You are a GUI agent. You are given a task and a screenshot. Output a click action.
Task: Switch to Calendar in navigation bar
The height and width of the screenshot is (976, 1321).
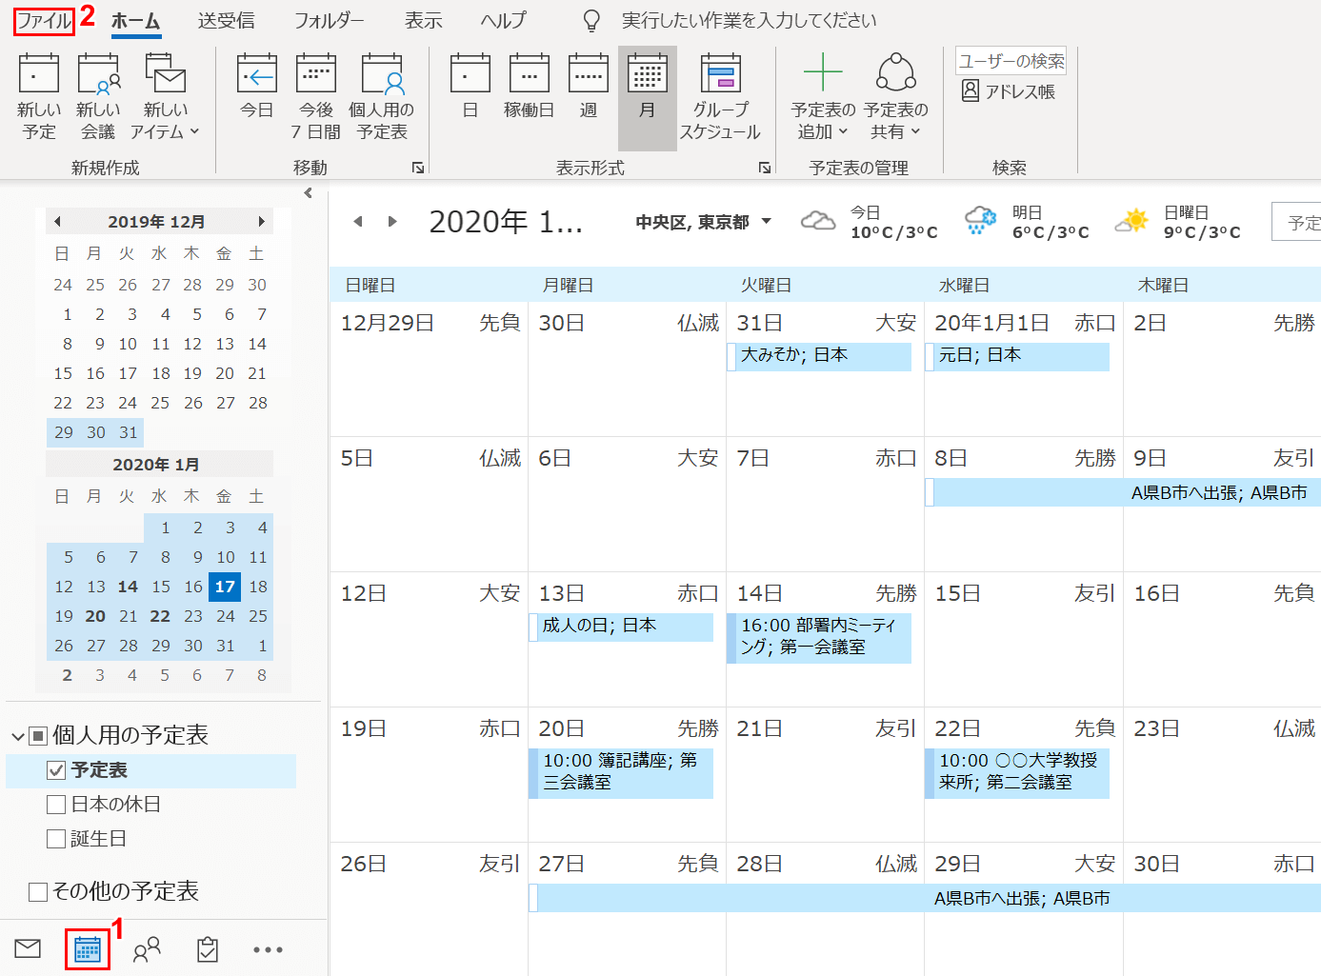pyautogui.click(x=88, y=949)
